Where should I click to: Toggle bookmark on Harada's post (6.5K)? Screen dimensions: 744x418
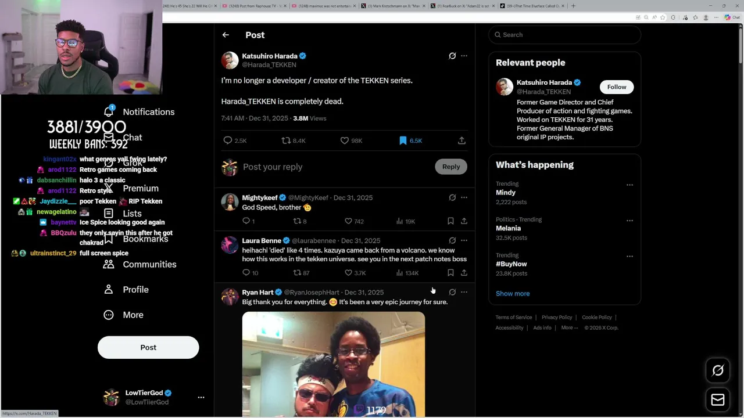[410, 140]
